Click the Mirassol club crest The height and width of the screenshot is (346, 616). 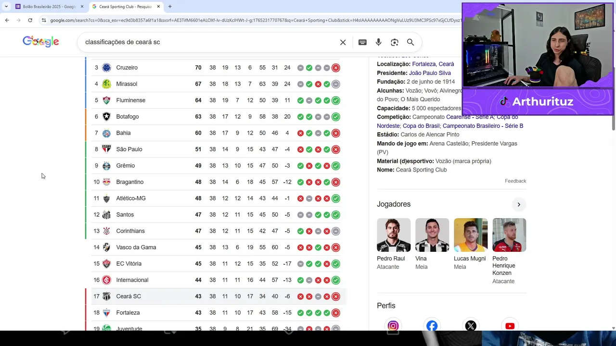[106, 84]
